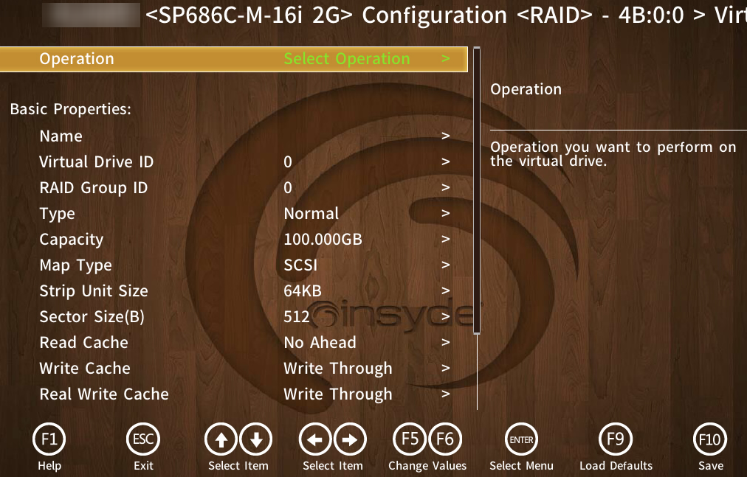Select the Operation menu row label

(77, 58)
